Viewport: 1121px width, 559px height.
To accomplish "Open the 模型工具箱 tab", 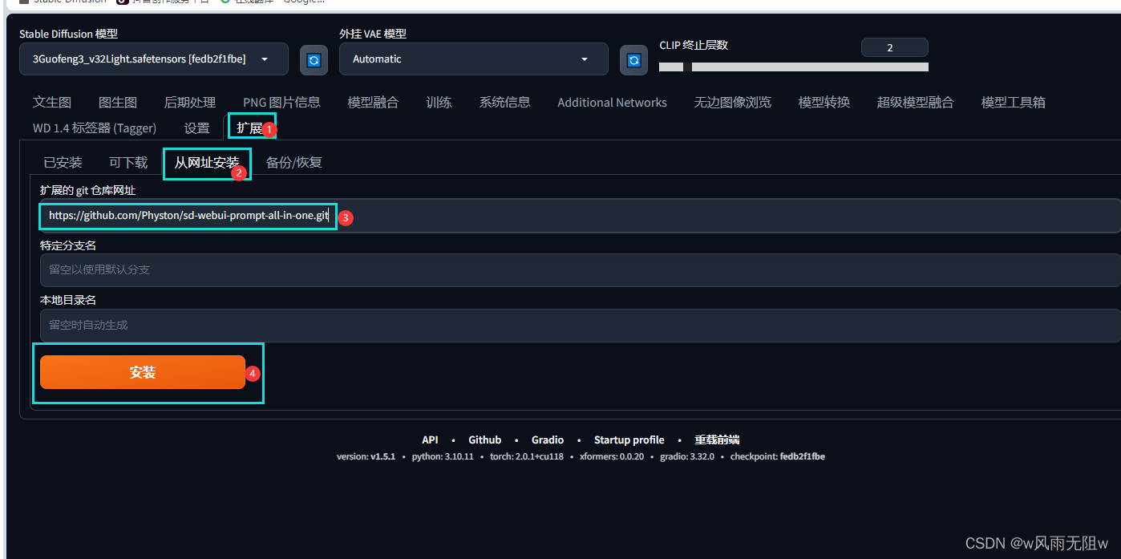I will (1013, 102).
